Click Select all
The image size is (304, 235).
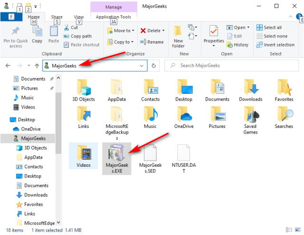[269, 27]
